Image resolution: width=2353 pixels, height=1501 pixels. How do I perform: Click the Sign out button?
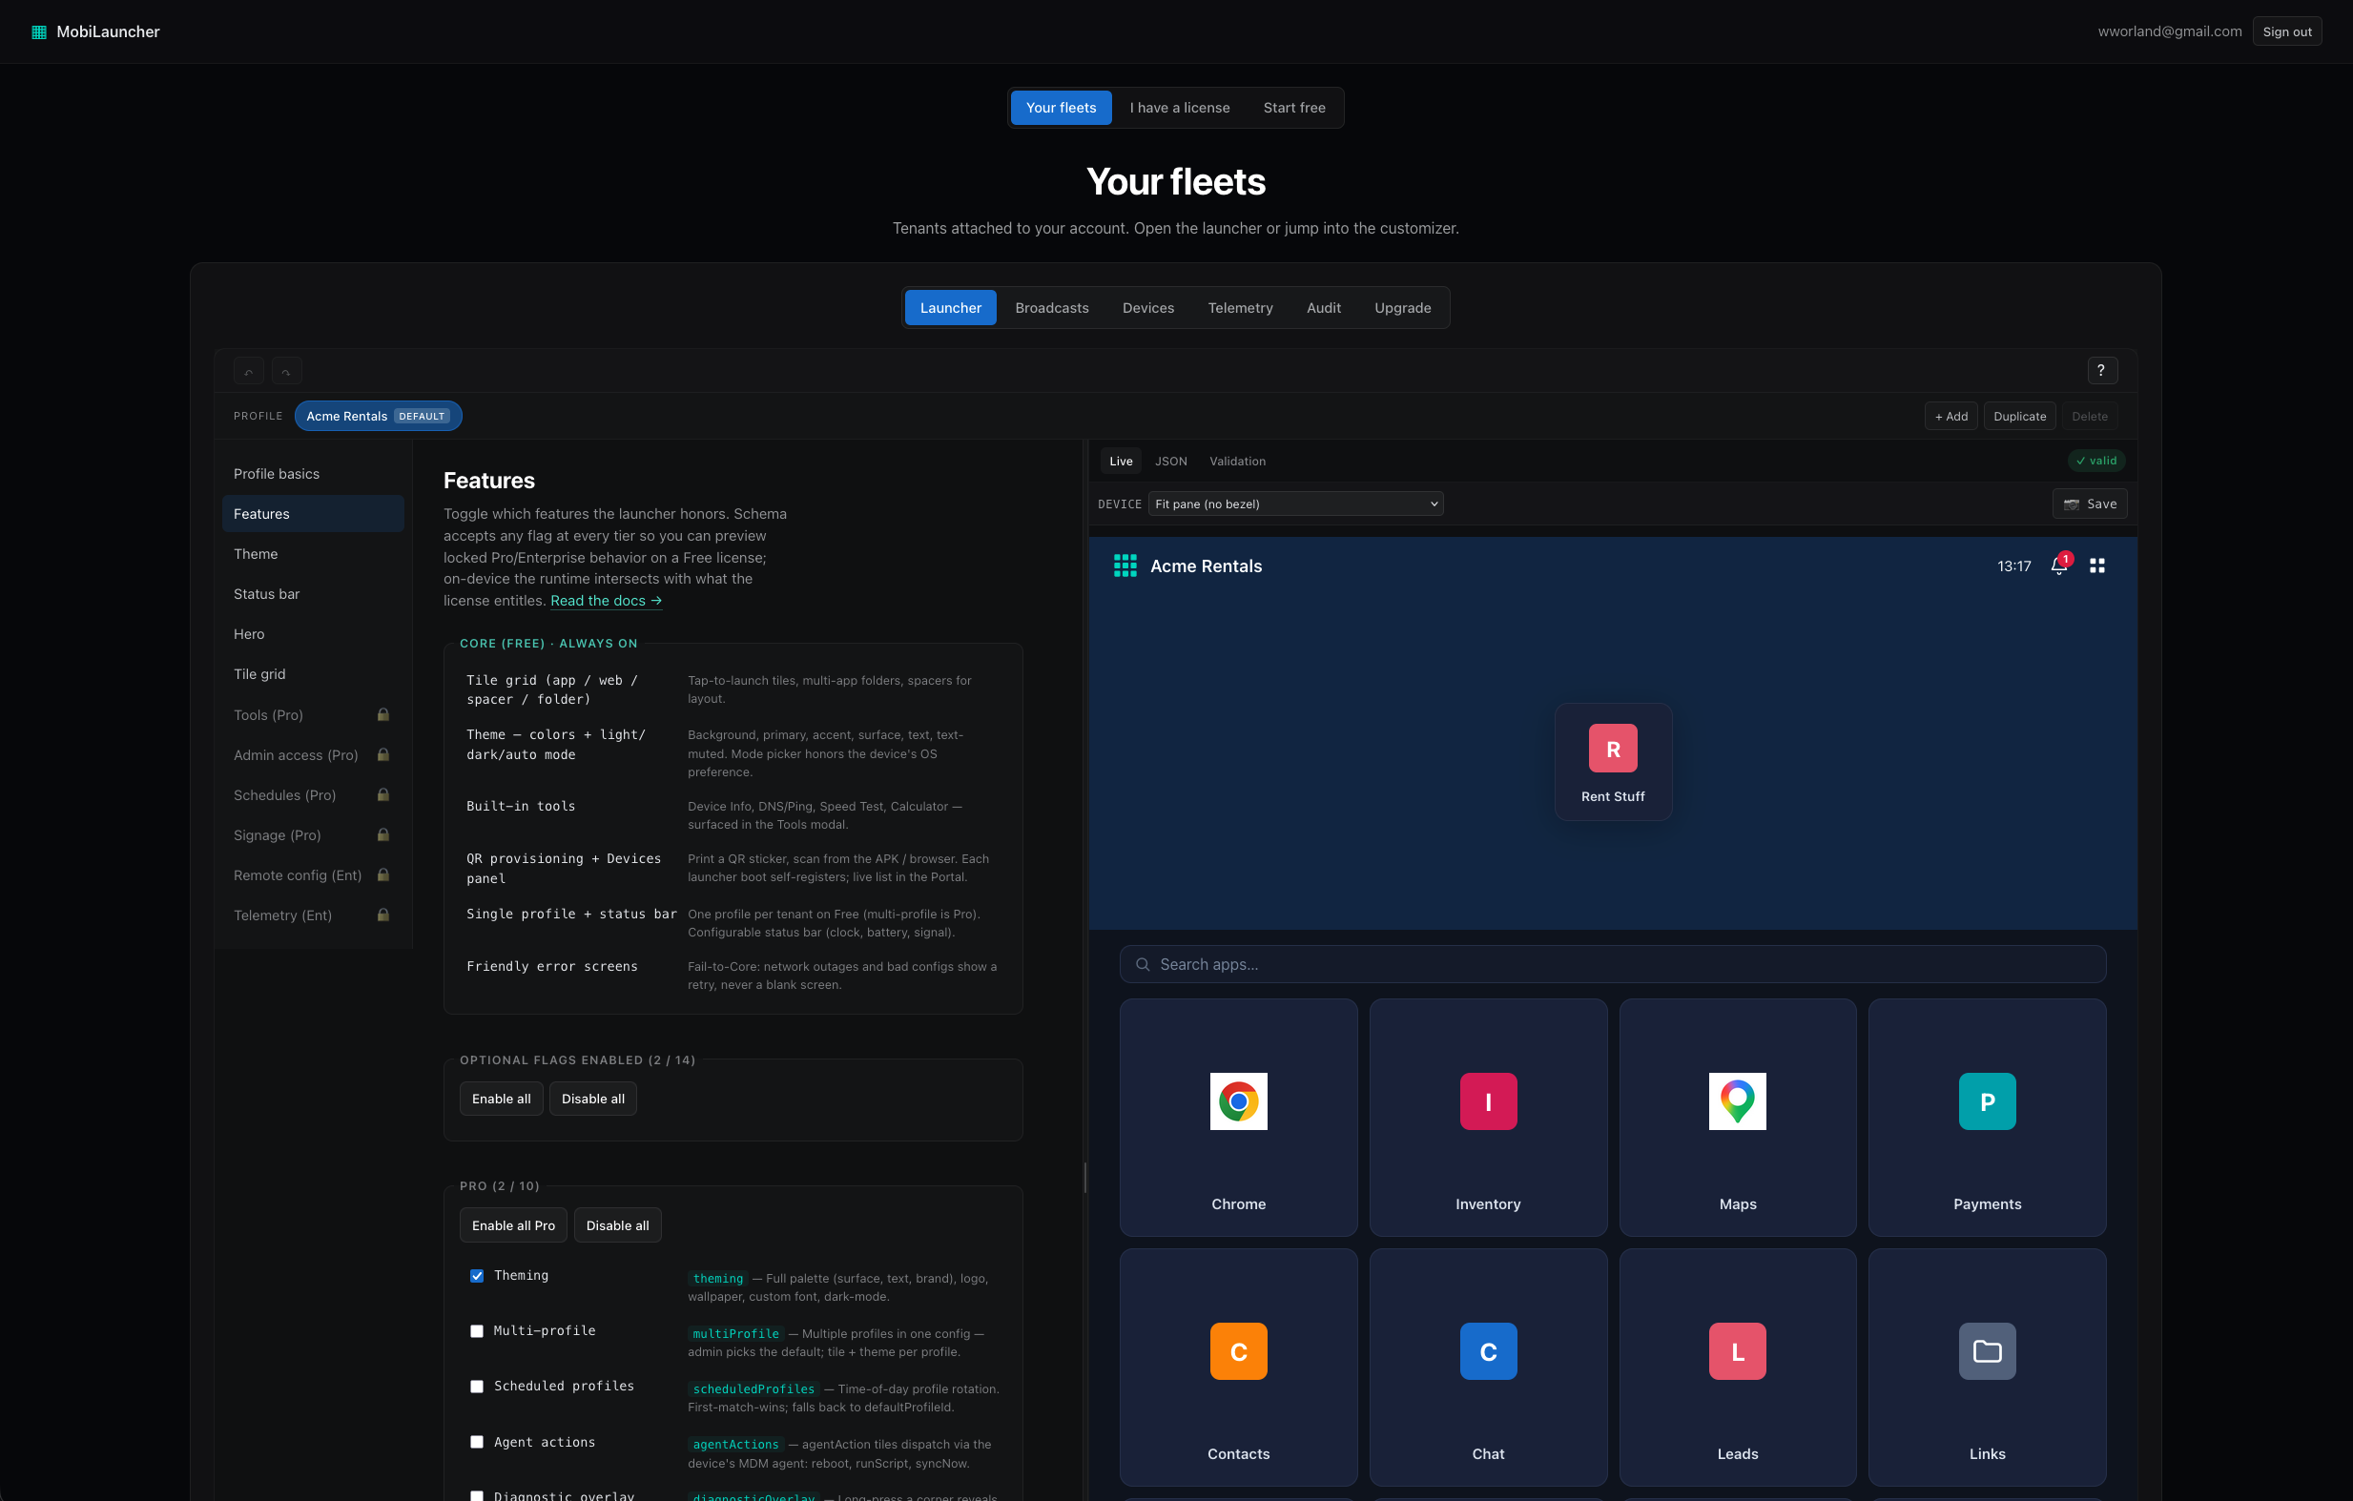2286,31
